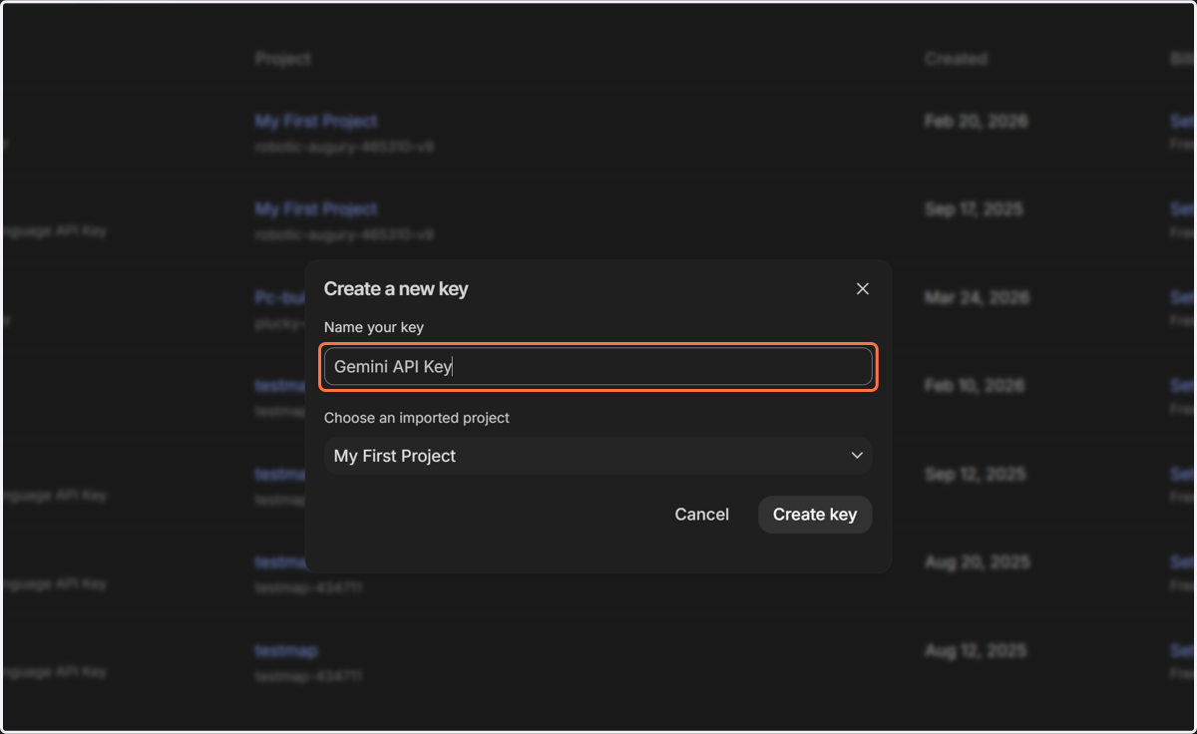Open the testmap link dated Aug 12, 2025
Viewport: 1197px width, 734px height.
(286, 651)
